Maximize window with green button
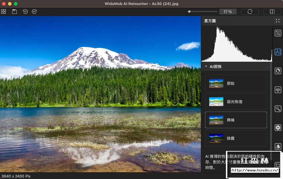This screenshot has height=179, width=283. point(16,4)
